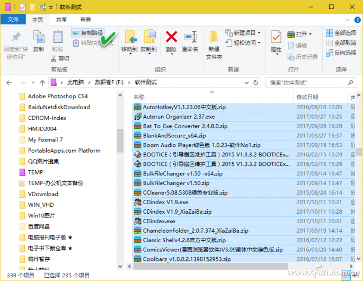Open Delete (删除) dropdown arrow
Image resolution: width=363 pixels, height=281 pixels.
pyautogui.click(x=172, y=54)
